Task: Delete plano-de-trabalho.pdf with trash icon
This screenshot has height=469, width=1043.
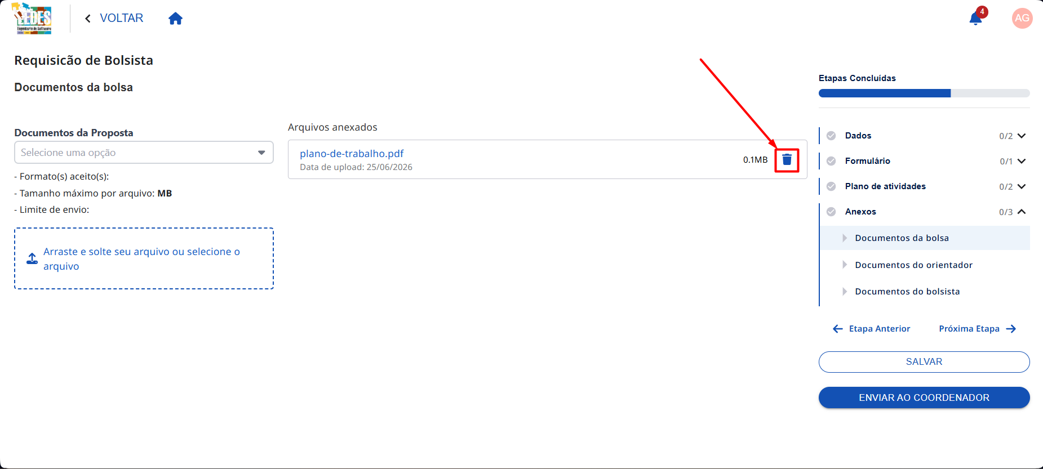Action: (787, 160)
